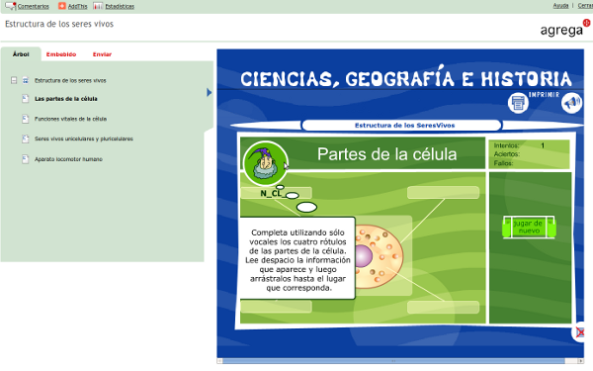Image resolution: width=593 pixels, height=371 pixels.
Task: Click the Aciertos counter text
Action: [507, 154]
